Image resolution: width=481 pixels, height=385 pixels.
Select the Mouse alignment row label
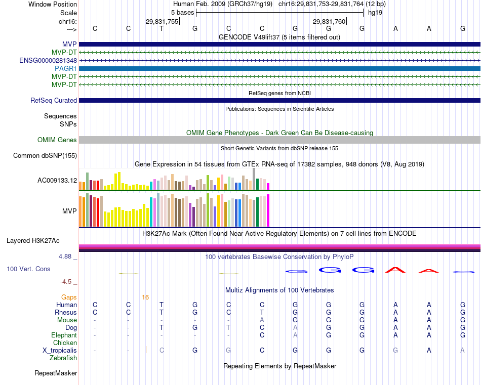(x=67, y=320)
